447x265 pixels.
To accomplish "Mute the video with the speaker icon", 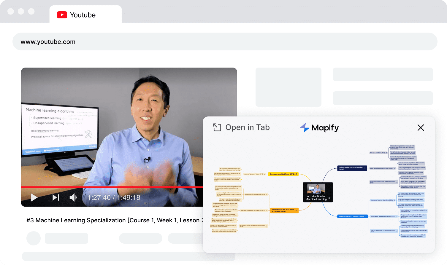I will pyautogui.click(x=73, y=197).
